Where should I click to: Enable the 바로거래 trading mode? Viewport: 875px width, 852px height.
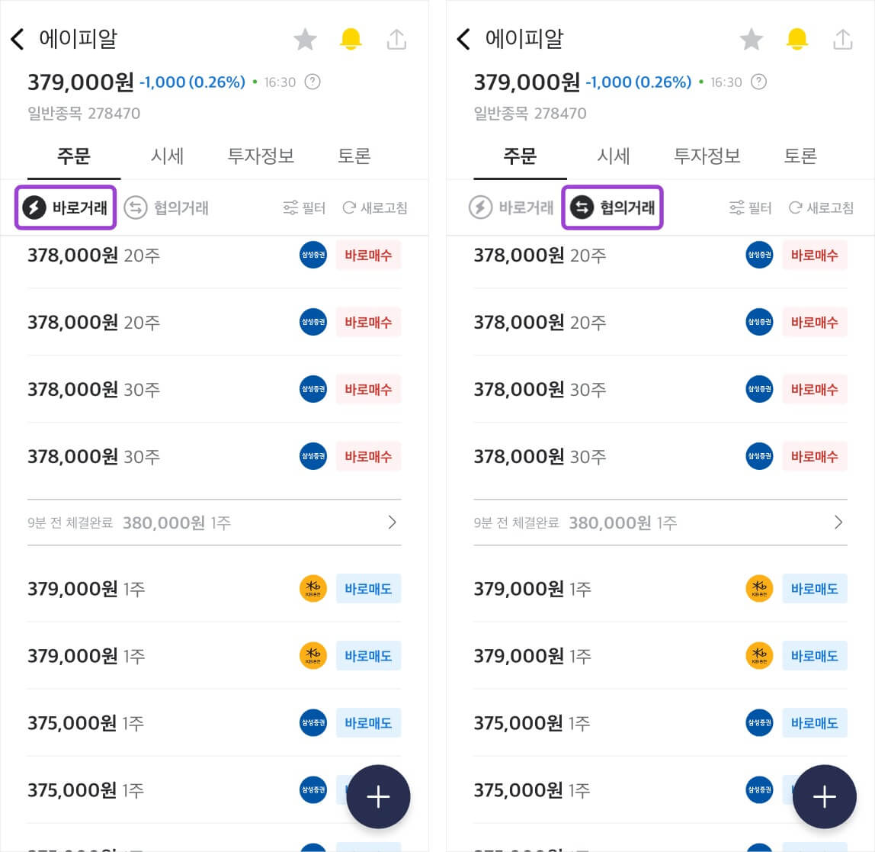point(65,207)
